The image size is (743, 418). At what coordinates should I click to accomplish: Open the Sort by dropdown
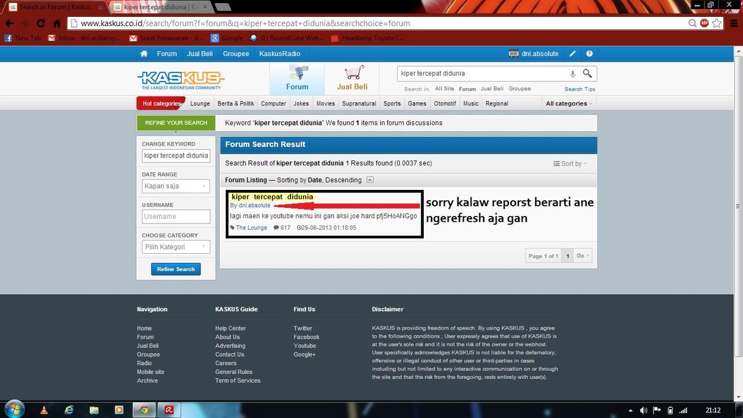[570, 164]
